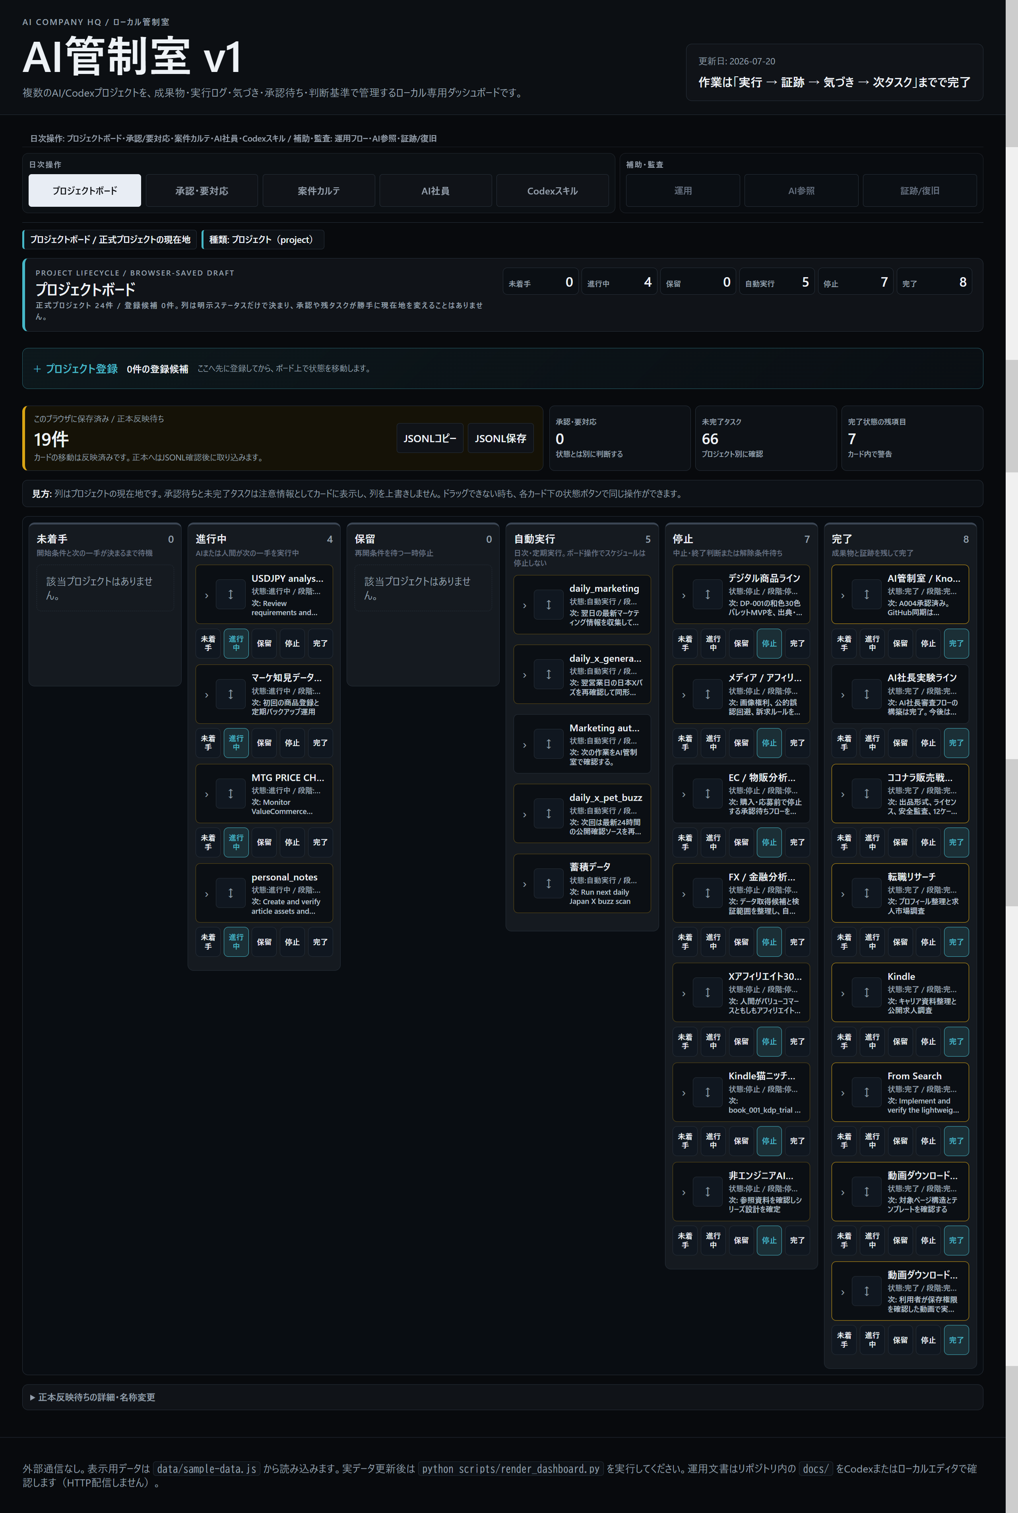
Task: Click the drag handle on From Search card
Action: [x=867, y=1092]
